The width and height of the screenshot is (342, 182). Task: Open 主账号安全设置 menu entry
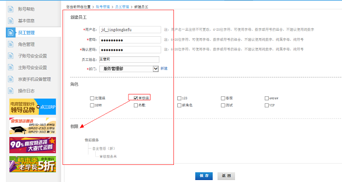(32, 68)
